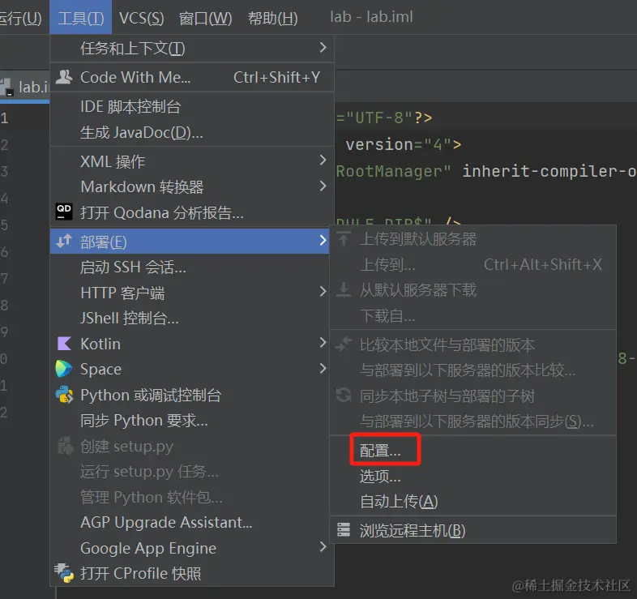
Task: Select the 部署(E) menu entry
Action: tap(190, 242)
